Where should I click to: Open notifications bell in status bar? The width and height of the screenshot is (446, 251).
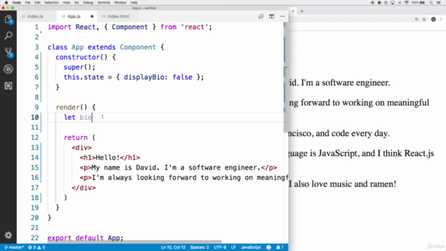(279, 248)
